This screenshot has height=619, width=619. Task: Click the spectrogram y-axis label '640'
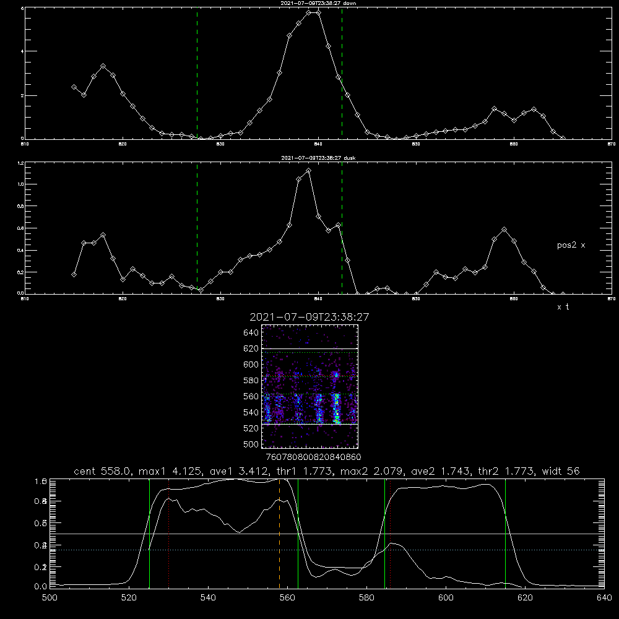tap(251, 333)
